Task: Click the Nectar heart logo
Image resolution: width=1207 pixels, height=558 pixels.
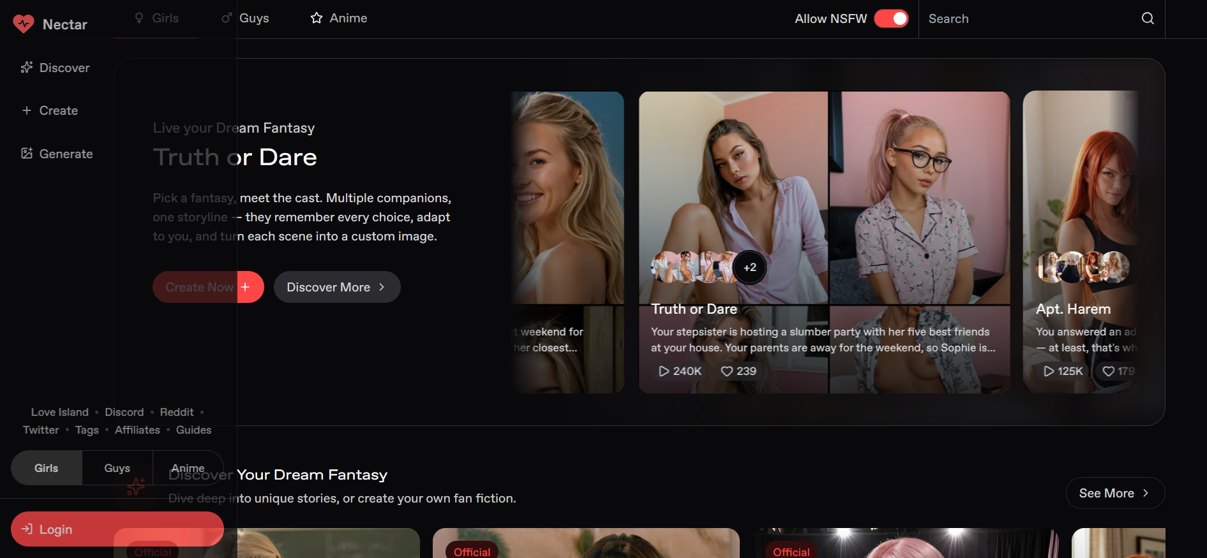Action: (x=24, y=24)
